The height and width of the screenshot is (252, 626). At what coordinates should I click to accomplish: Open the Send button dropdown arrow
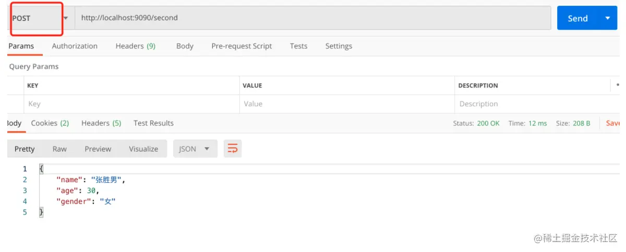(x=607, y=18)
